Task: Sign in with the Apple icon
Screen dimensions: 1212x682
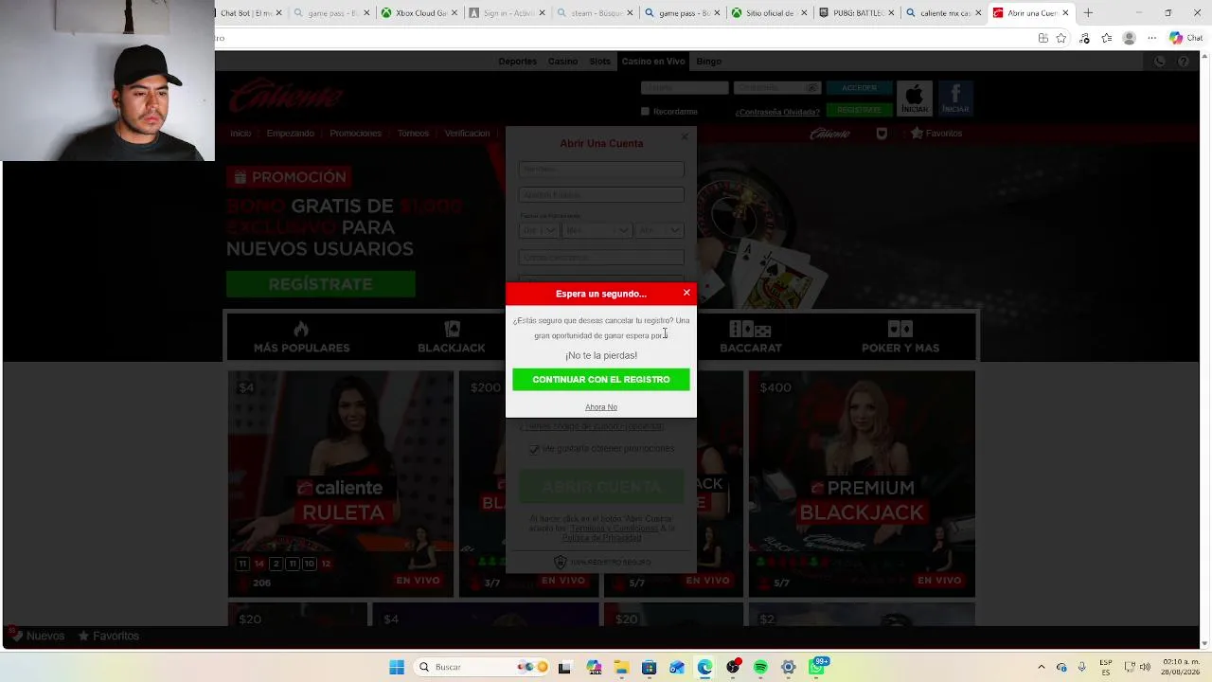Action: [915, 99]
